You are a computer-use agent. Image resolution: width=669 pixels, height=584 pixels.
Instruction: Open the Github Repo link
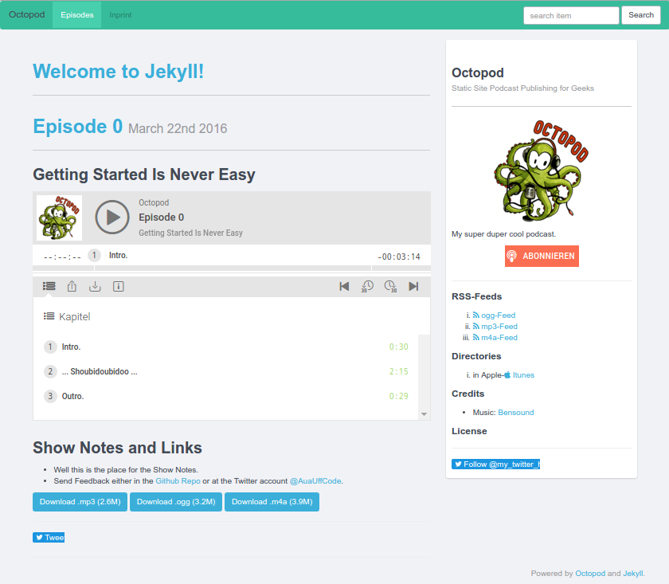pos(178,481)
